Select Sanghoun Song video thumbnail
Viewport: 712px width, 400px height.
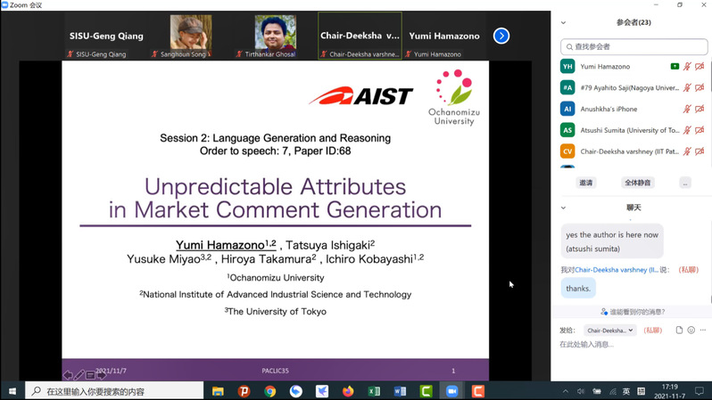click(191, 36)
